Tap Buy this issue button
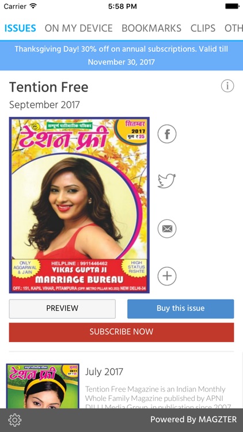The width and height of the screenshot is (243, 432). pos(180,309)
